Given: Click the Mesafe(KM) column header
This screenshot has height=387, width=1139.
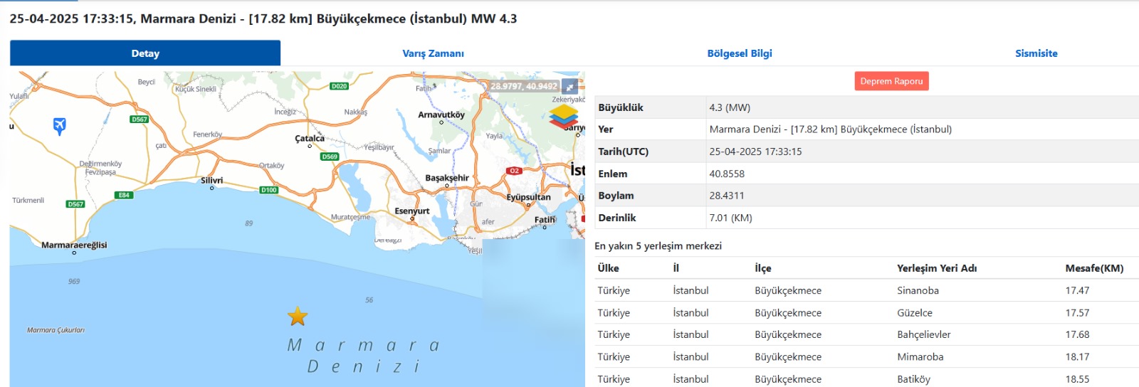Looking at the screenshot, I should (1093, 268).
